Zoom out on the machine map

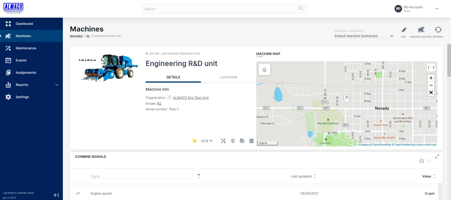[x=431, y=85]
